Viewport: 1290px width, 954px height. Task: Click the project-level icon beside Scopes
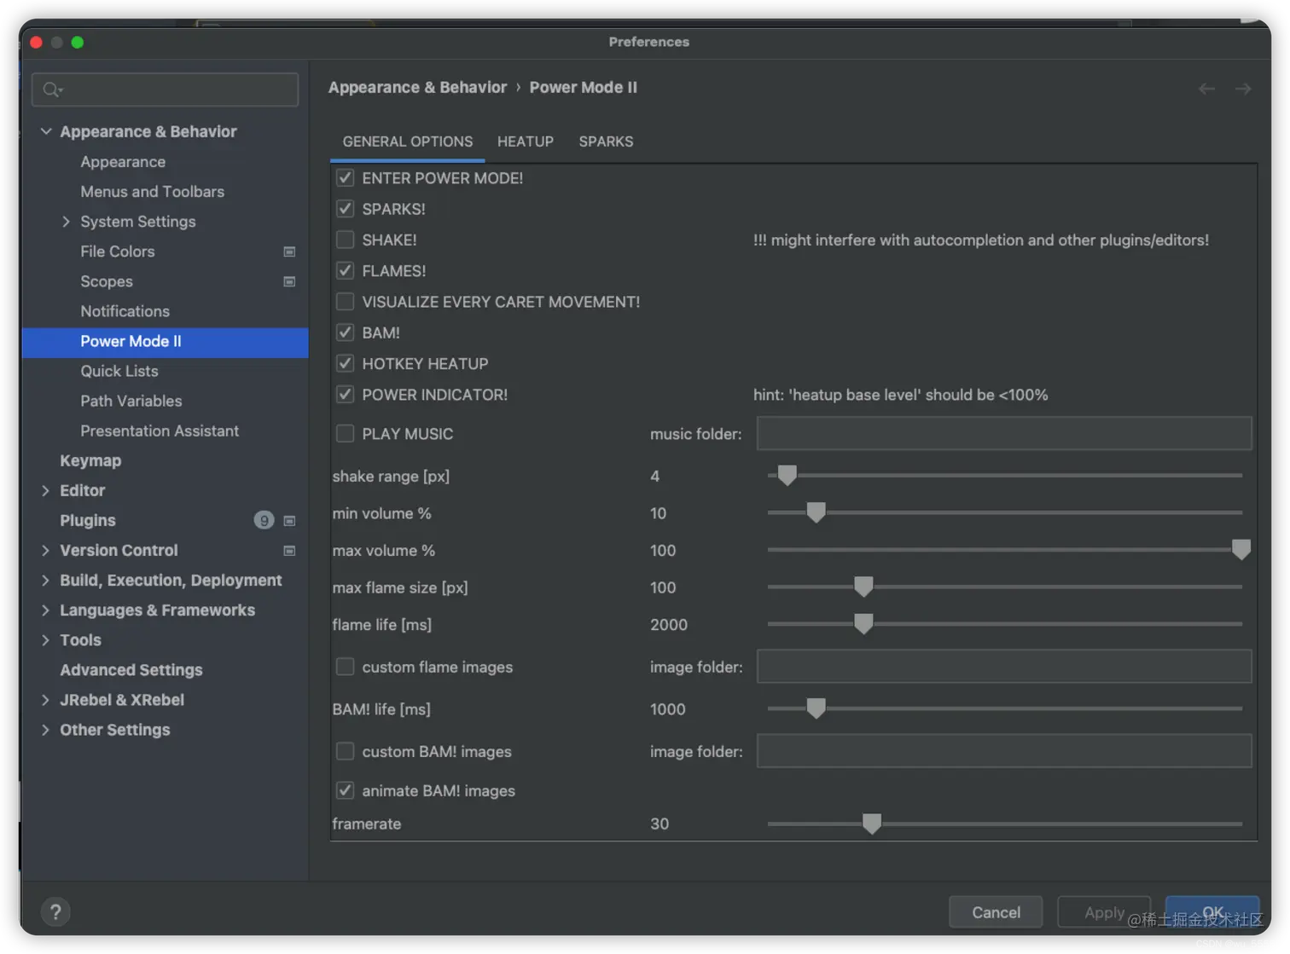click(289, 281)
